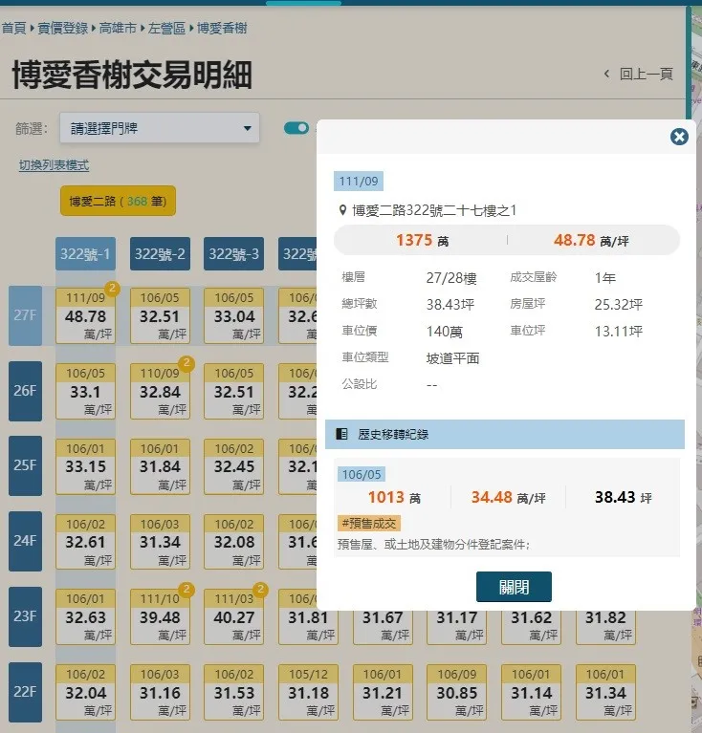Open the 106/02 32.61 transaction card
This screenshot has width=702, height=733.
(x=85, y=542)
